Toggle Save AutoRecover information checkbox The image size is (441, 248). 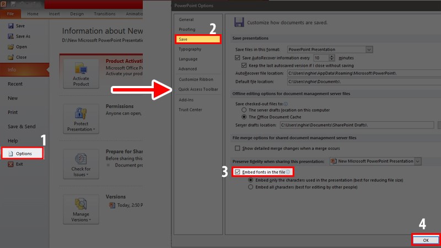(238, 58)
